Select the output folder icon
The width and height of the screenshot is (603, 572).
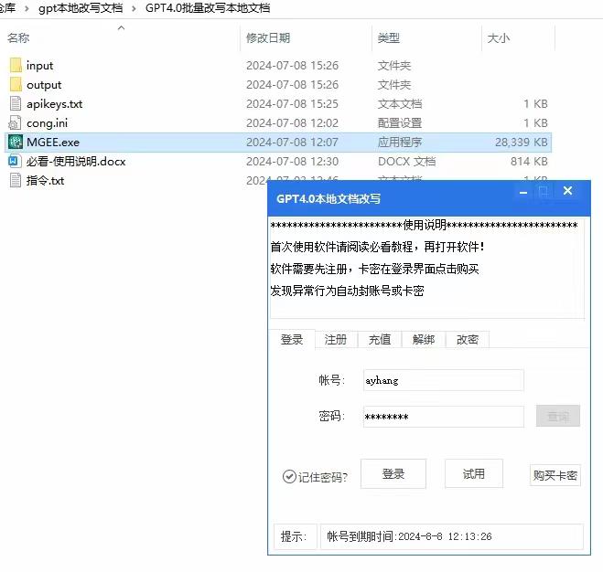click(x=16, y=84)
